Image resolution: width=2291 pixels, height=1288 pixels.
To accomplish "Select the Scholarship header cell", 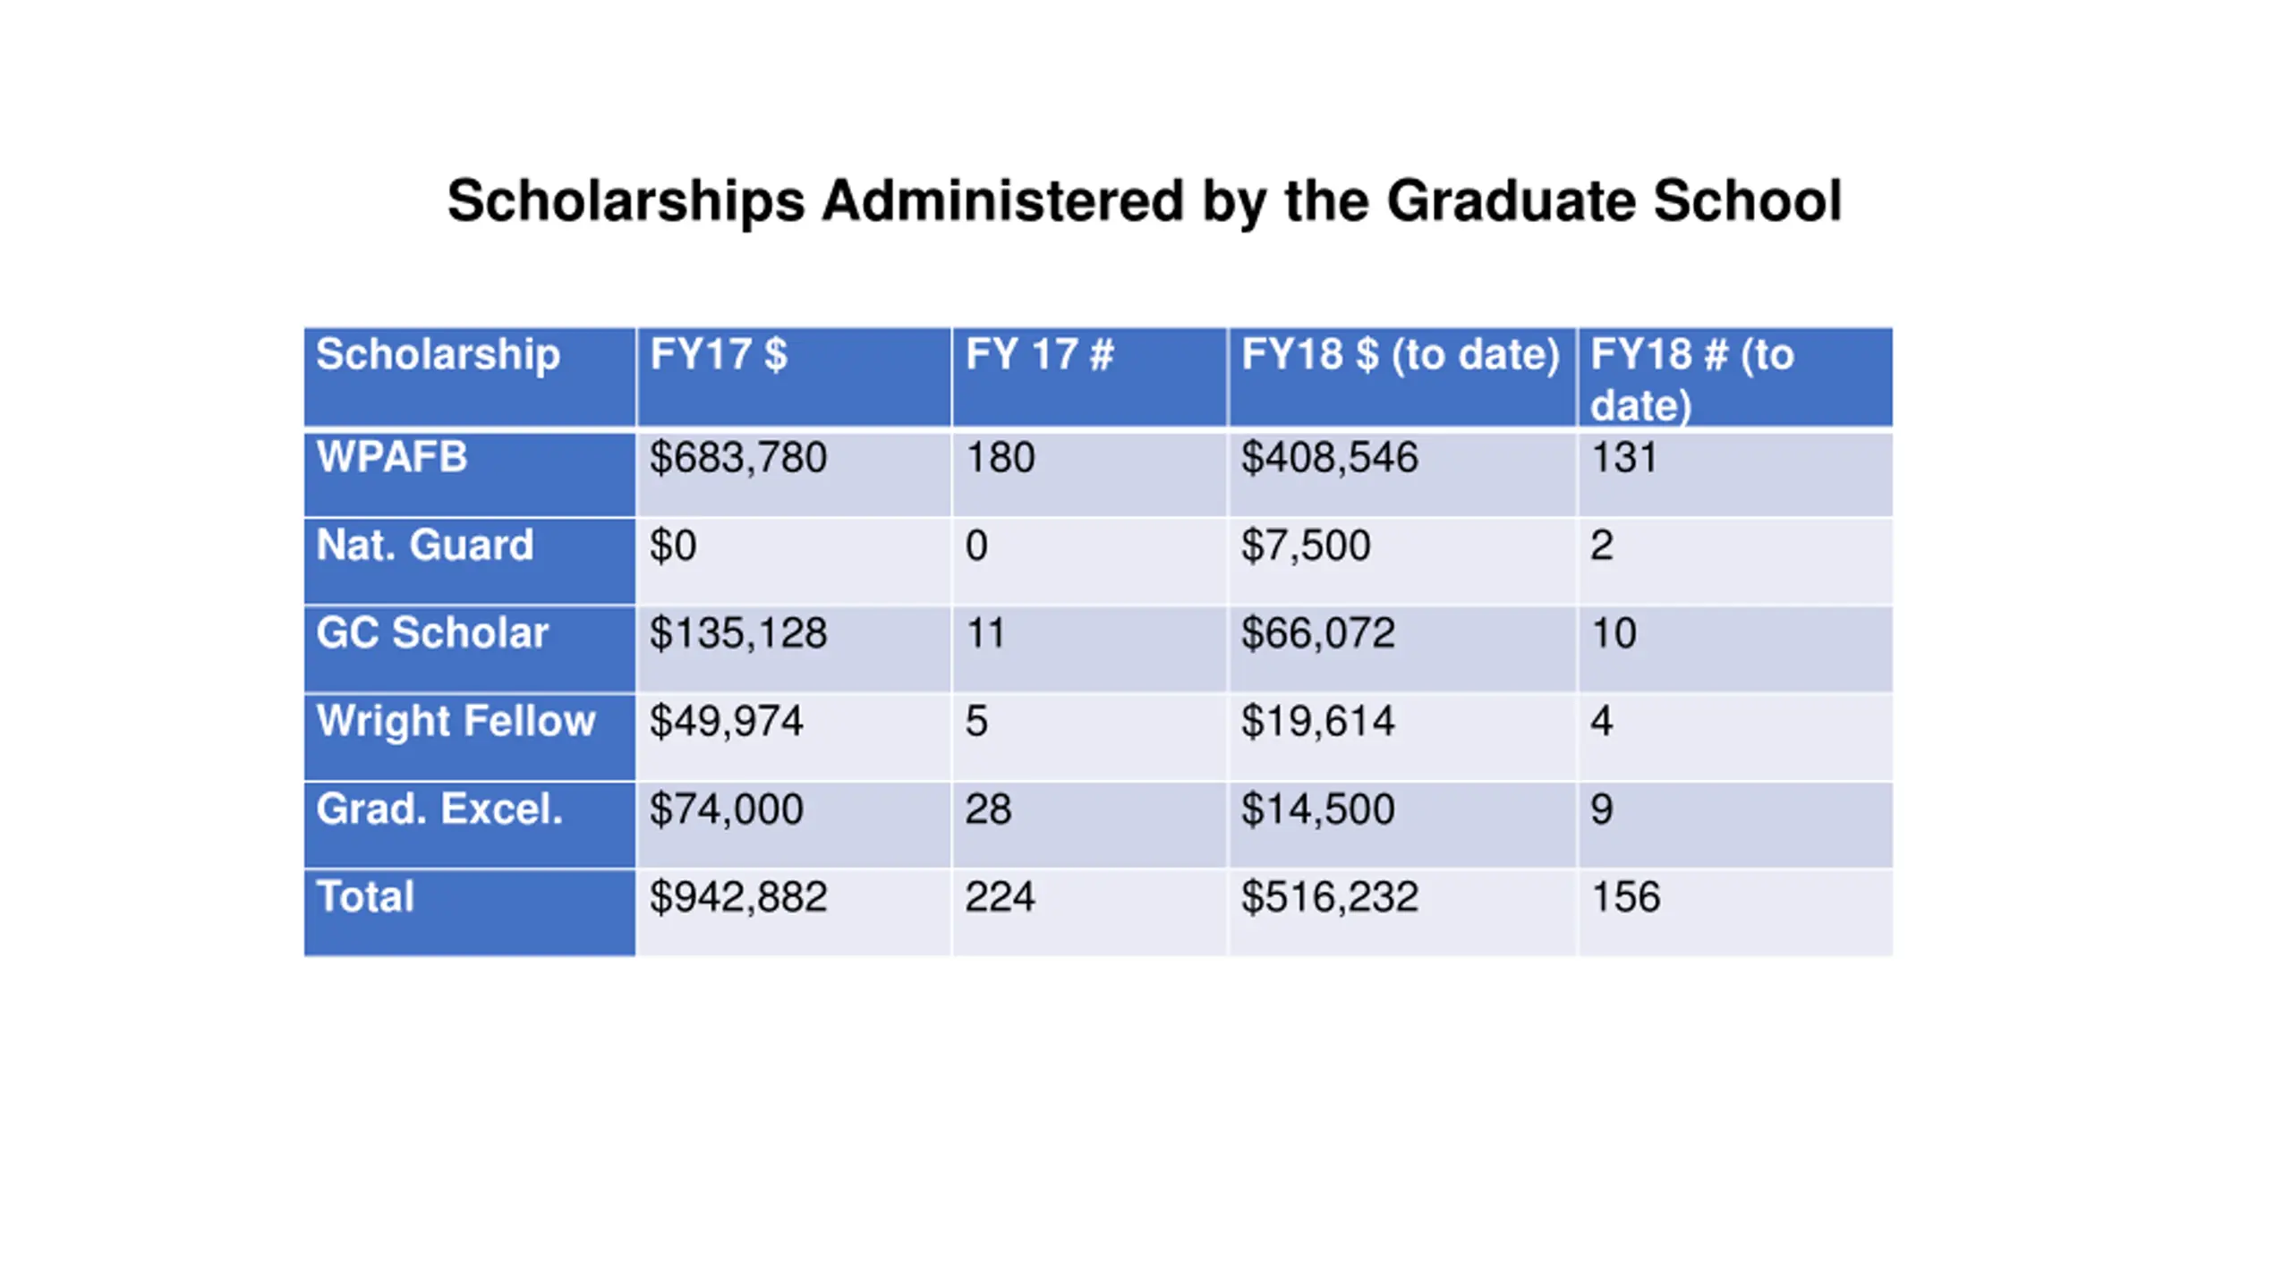I will [470, 377].
